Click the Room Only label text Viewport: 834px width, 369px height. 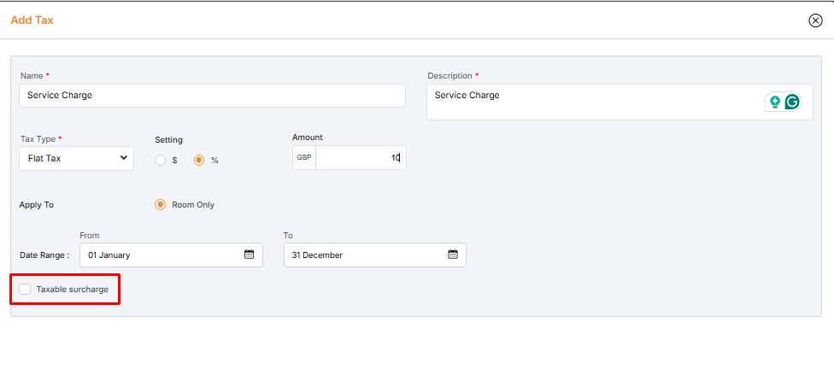tap(193, 205)
